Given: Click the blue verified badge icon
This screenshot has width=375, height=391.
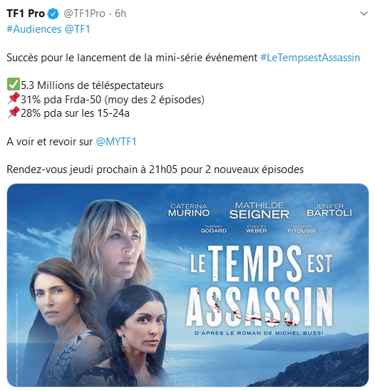Looking at the screenshot, I should click(53, 14).
